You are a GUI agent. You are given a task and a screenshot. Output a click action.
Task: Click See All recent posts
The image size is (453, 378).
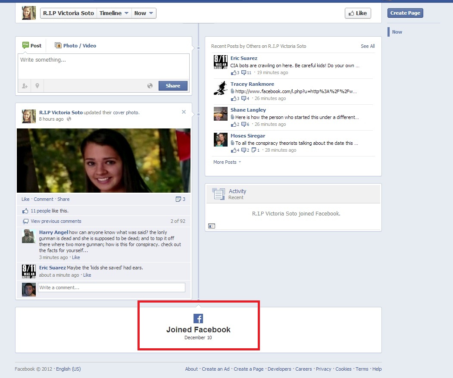pyautogui.click(x=368, y=46)
